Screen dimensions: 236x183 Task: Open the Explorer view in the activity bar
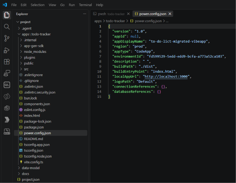(7, 15)
